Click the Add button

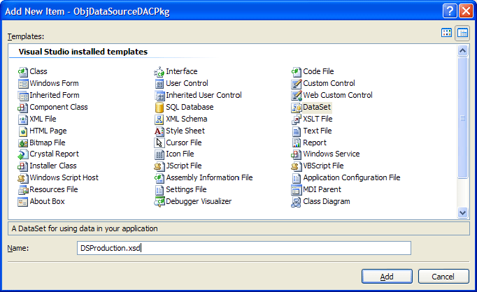pos(387,276)
